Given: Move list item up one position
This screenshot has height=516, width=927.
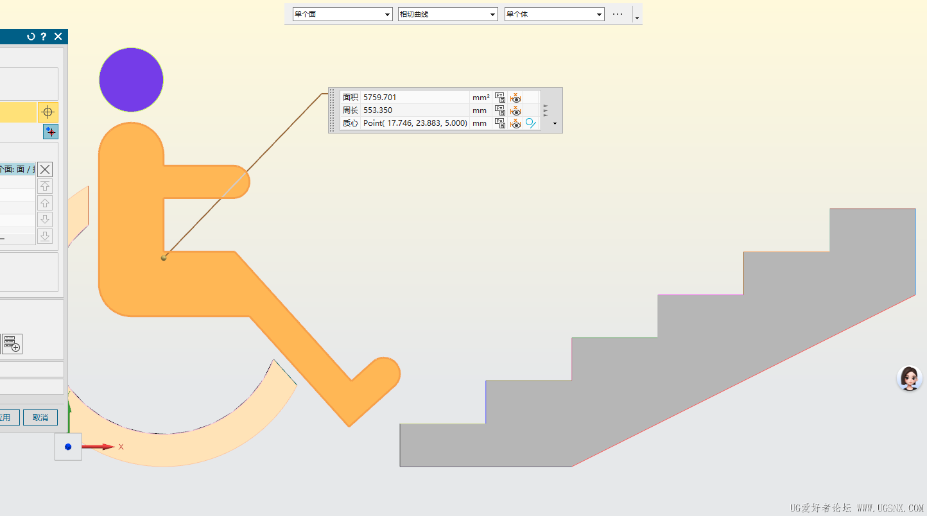Looking at the screenshot, I should tap(45, 203).
